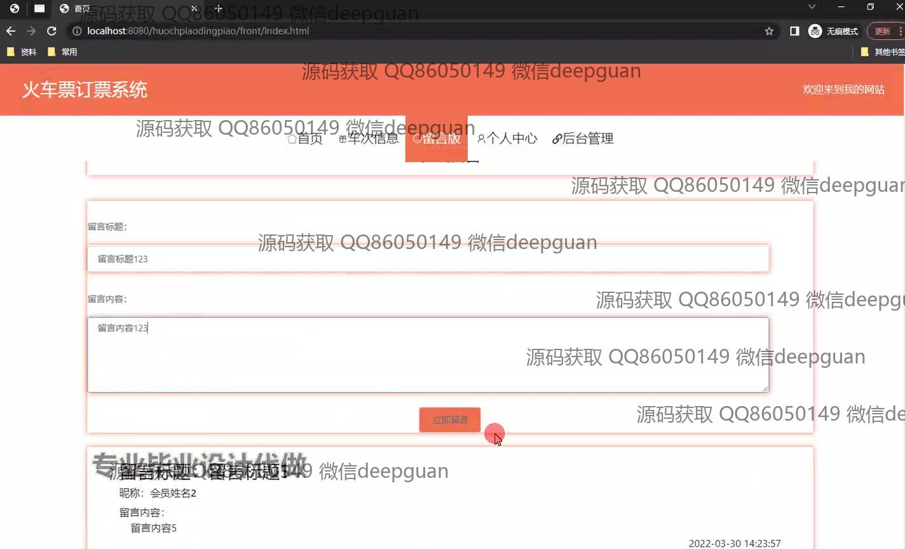The width and height of the screenshot is (905, 549).
Task: Open 后台管理 link
Action: point(583,139)
